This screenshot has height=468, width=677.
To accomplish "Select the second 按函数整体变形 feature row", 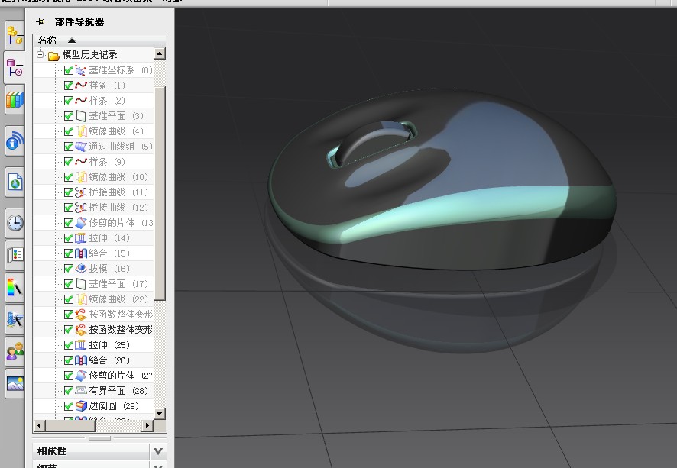I will pyautogui.click(x=94, y=330).
